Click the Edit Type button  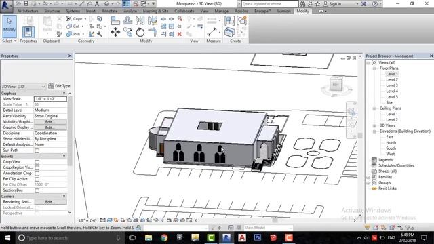coord(59,86)
